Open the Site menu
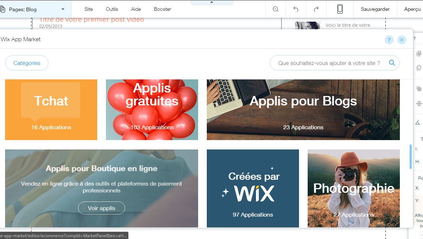Viewport: 423px width, 239px height. (89, 9)
